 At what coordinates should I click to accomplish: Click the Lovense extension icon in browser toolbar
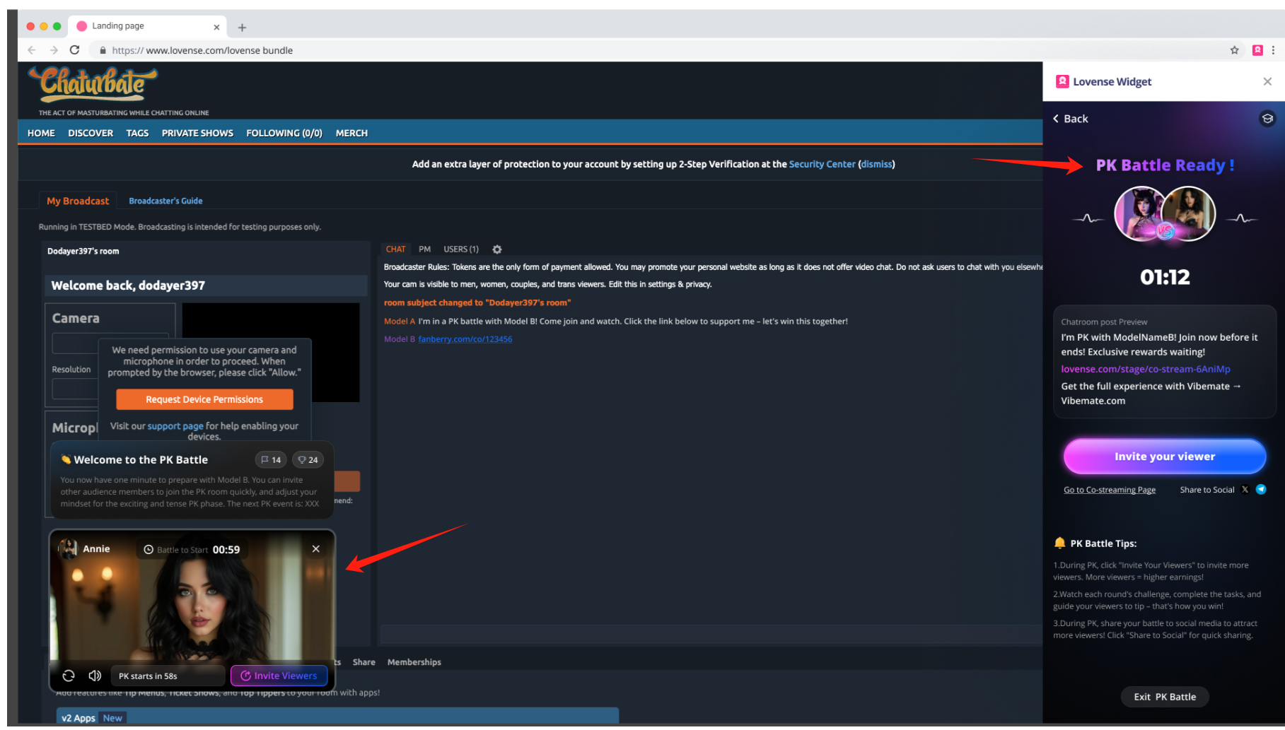click(1257, 50)
